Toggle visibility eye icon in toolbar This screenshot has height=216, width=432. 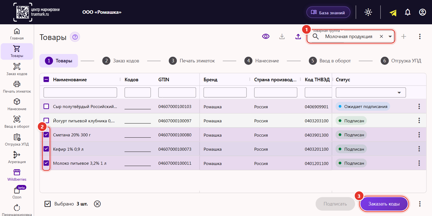[266, 36]
